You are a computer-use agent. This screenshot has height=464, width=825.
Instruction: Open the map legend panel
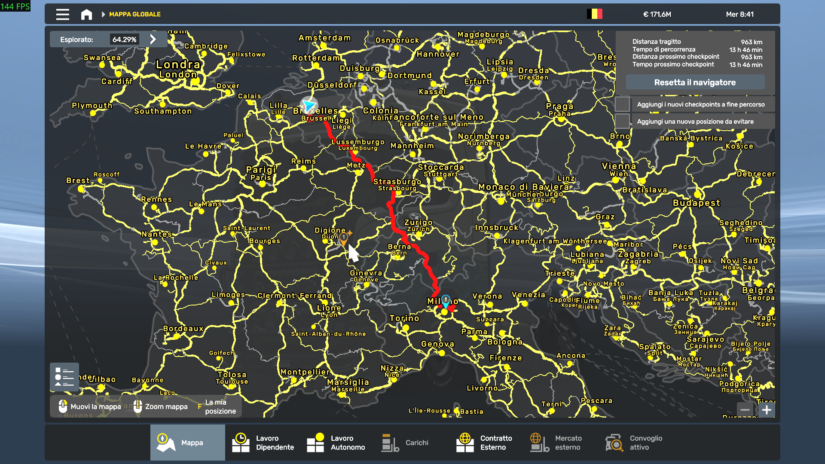pyautogui.click(x=64, y=377)
